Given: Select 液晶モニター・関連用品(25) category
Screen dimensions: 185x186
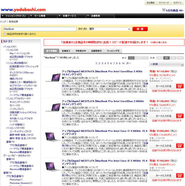Looking at the screenshot, I should pos(23,82).
